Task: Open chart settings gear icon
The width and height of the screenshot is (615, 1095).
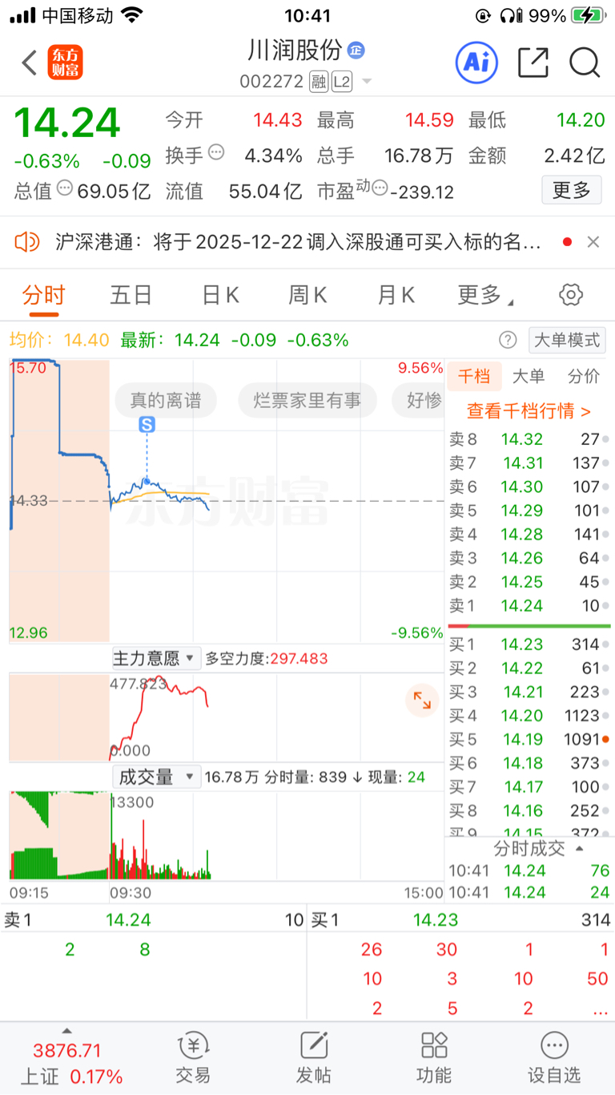Action: tap(571, 294)
